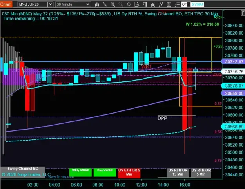This screenshot has height=189, width=245.
Task: Click the D VWAP toolbar button
Action: [198, 4]
